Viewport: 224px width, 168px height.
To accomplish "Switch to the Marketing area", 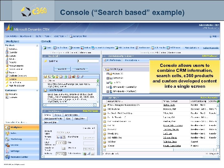I will click(22, 139).
